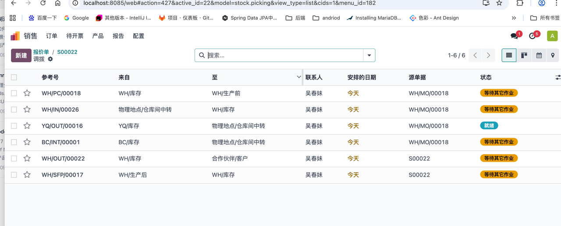Toggle select-all checkbox in table header
The width and height of the screenshot is (561, 226).
coord(14,77)
